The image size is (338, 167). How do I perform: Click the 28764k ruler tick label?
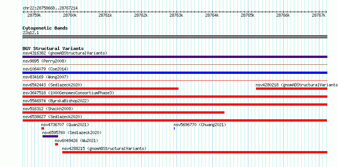(x=212, y=15)
